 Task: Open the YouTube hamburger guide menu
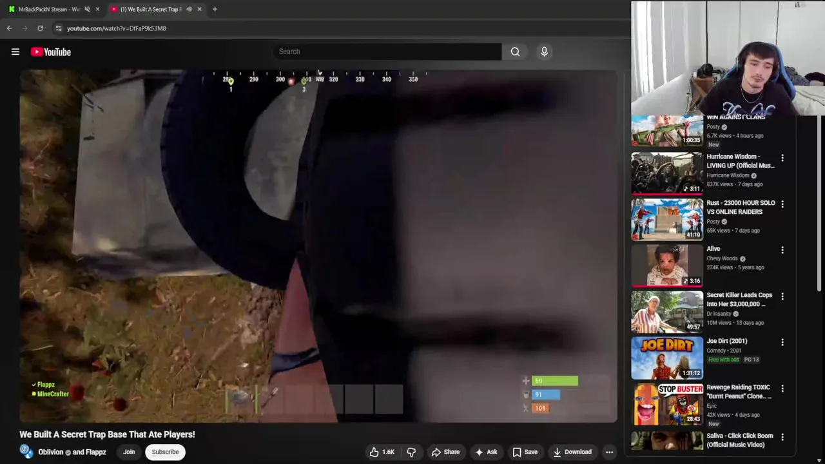(x=15, y=52)
